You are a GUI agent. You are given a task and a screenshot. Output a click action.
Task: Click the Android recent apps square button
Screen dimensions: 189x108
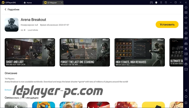click(186, 103)
